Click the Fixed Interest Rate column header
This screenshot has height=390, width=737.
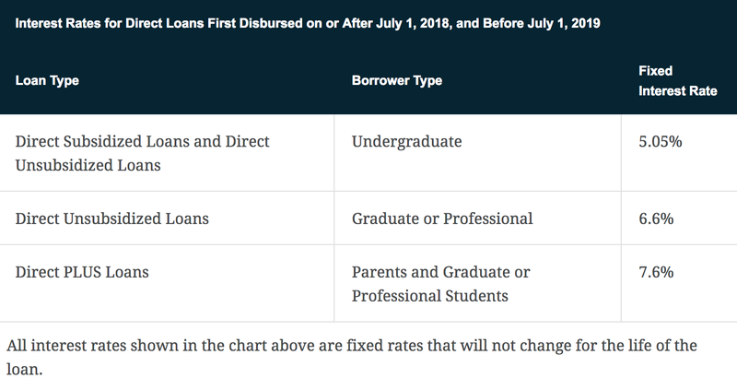[677, 81]
